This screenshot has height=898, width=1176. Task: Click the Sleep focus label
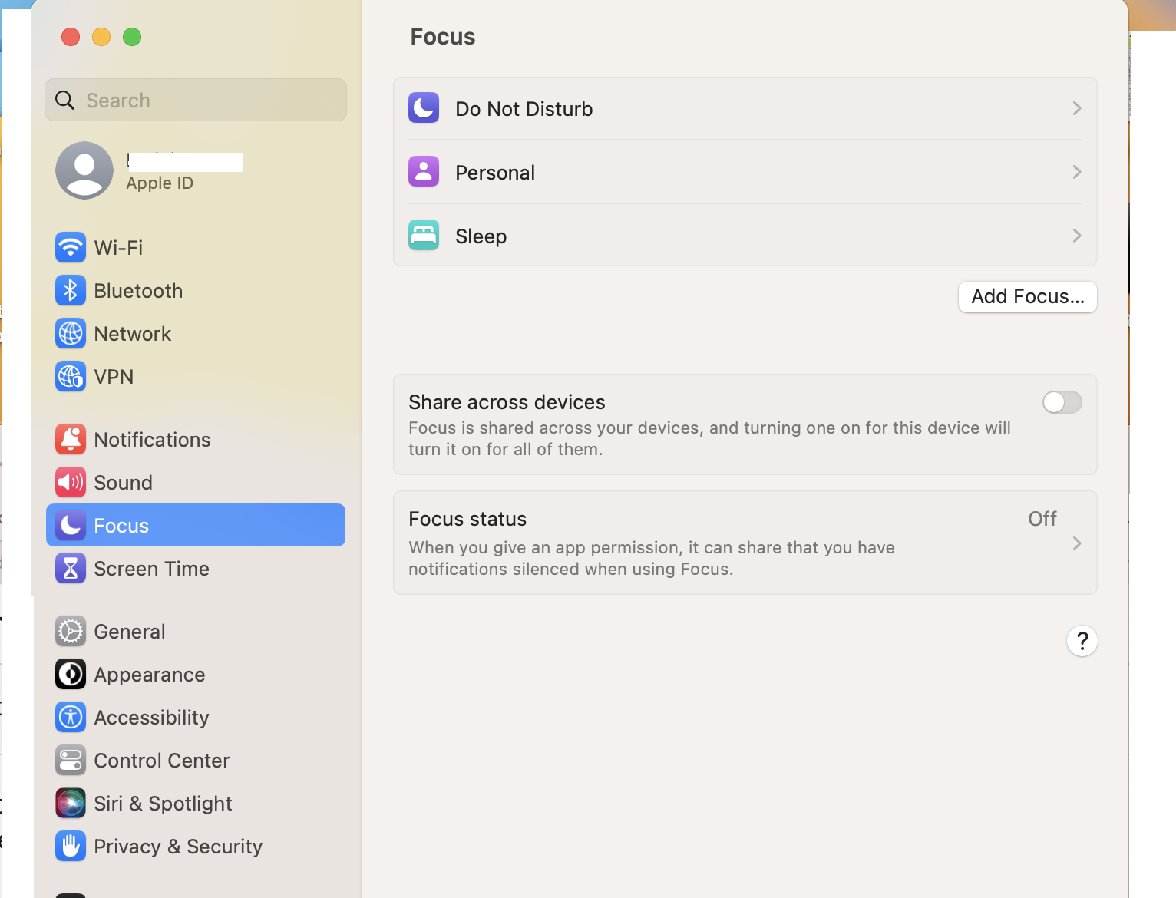tap(481, 236)
